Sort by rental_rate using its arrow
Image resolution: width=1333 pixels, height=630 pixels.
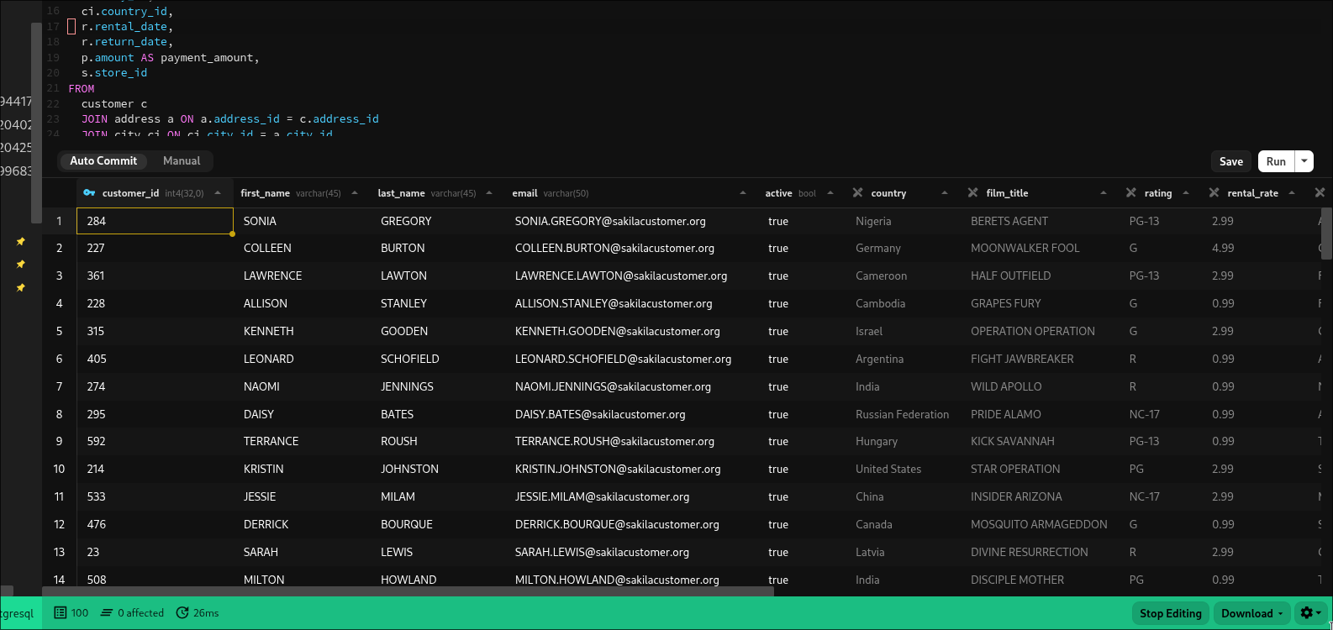pyautogui.click(x=1292, y=193)
